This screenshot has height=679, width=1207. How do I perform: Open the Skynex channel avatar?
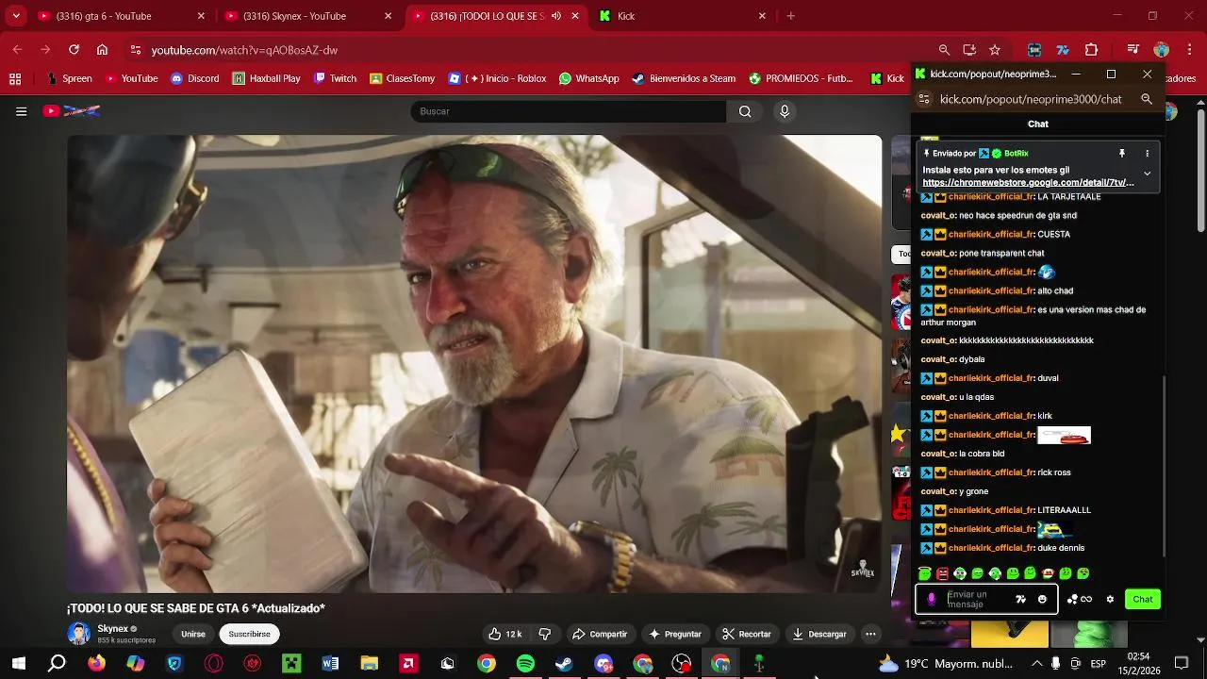[x=79, y=634]
